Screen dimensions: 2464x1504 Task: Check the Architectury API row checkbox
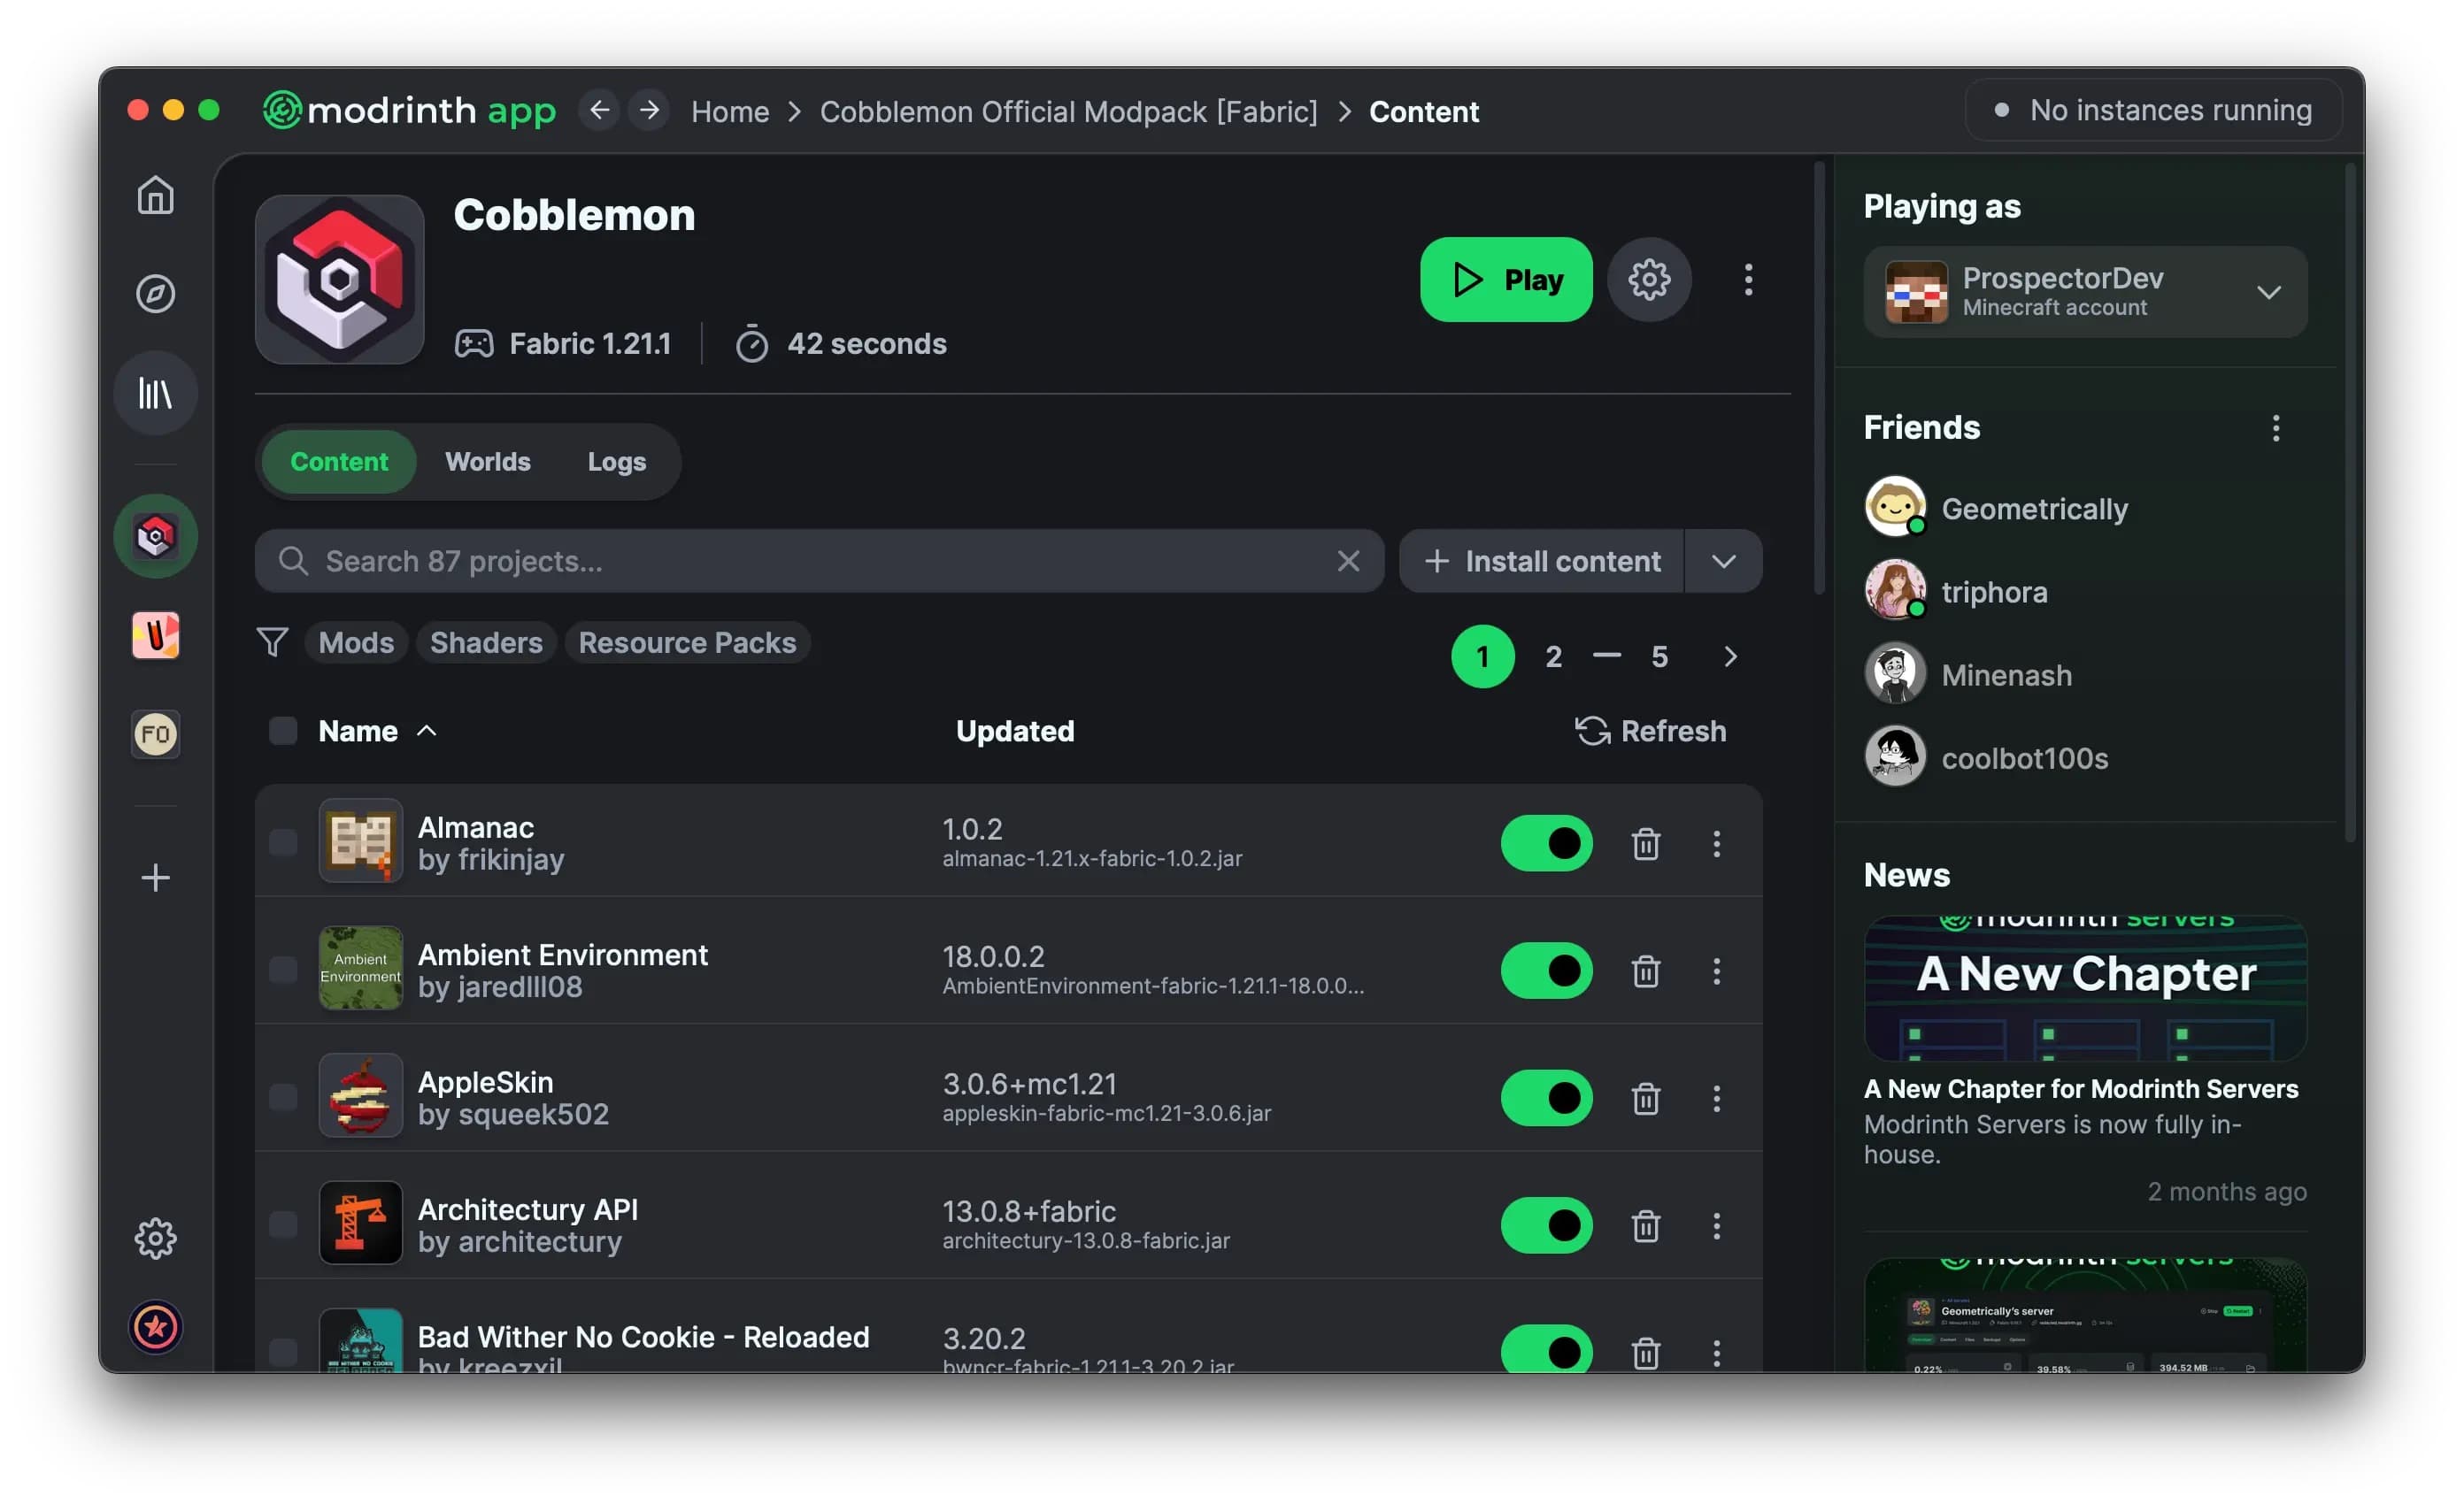(283, 1225)
